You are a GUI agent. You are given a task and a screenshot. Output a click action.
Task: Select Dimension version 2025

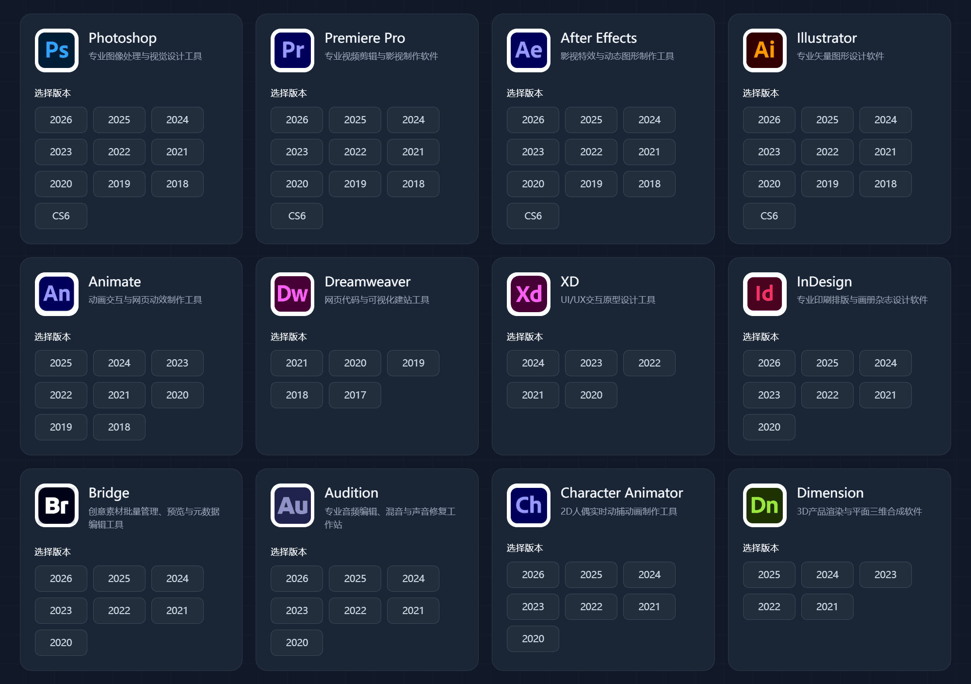(x=769, y=575)
